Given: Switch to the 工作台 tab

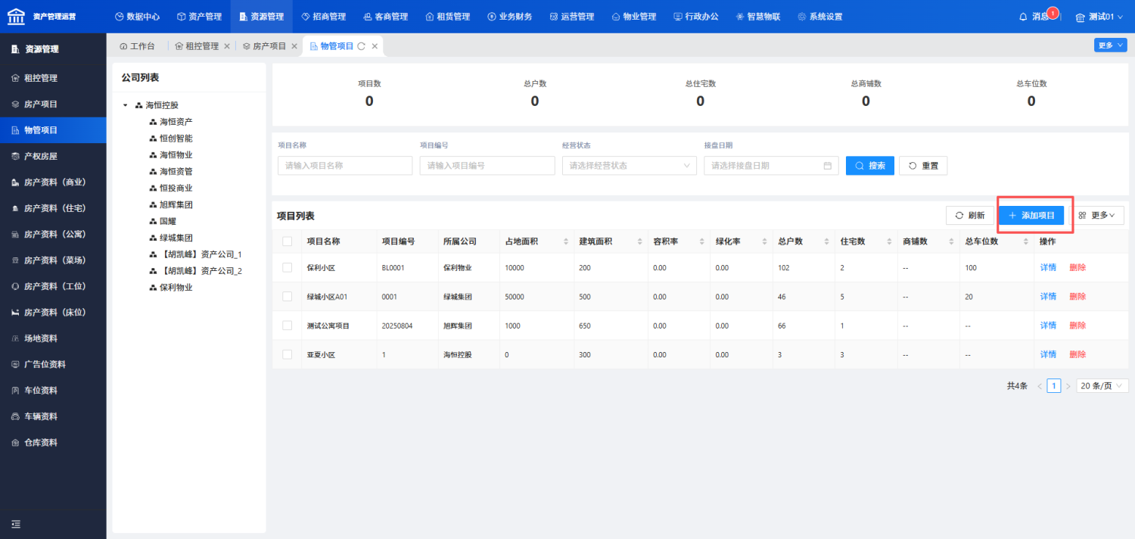Looking at the screenshot, I should coord(137,46).
